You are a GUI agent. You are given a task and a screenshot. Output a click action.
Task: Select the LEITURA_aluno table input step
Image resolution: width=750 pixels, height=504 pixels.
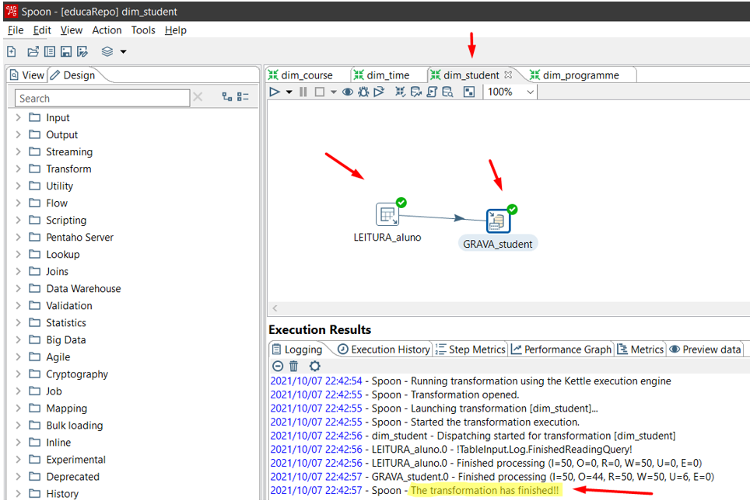point(387,214)
